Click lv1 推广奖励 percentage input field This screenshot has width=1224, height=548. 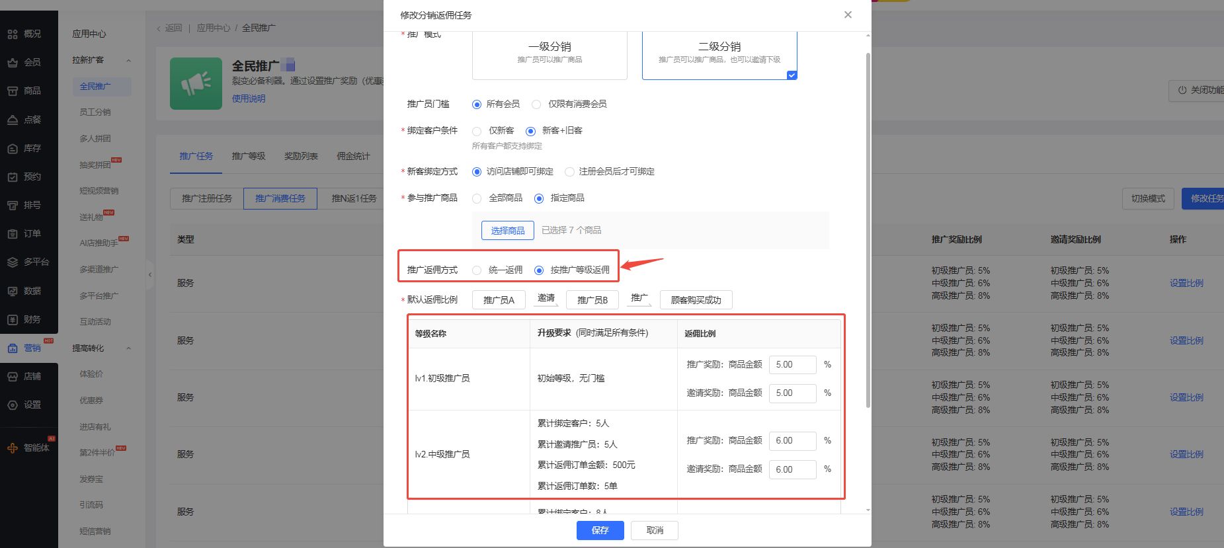coord(792,365)
